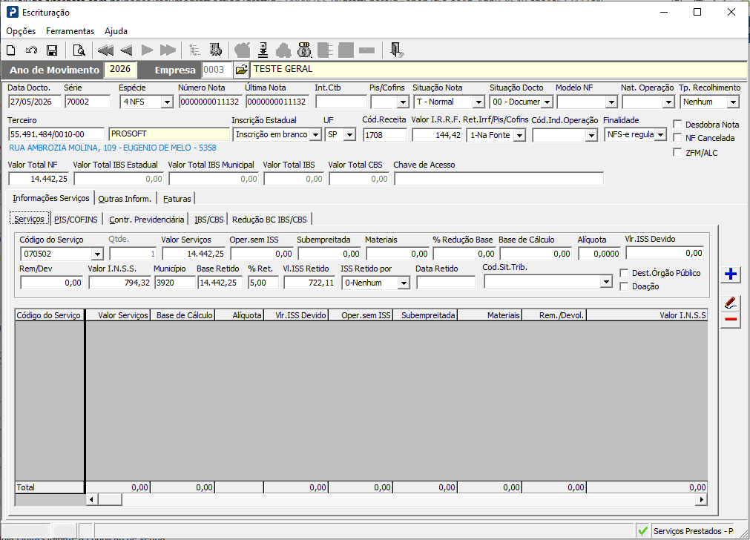This screenshot has width=750, height=540.
Task: Click the Undo arrow toolbar icon
Action: pos(32,50)
